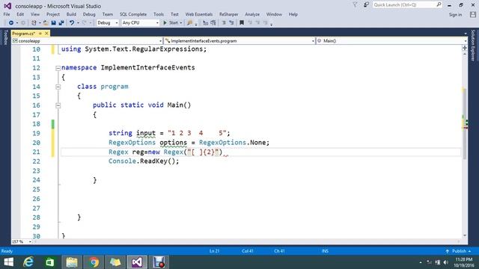The image size is (479, 269).
Task: Click the Save Program.cs icon
Action: point(53,23)
